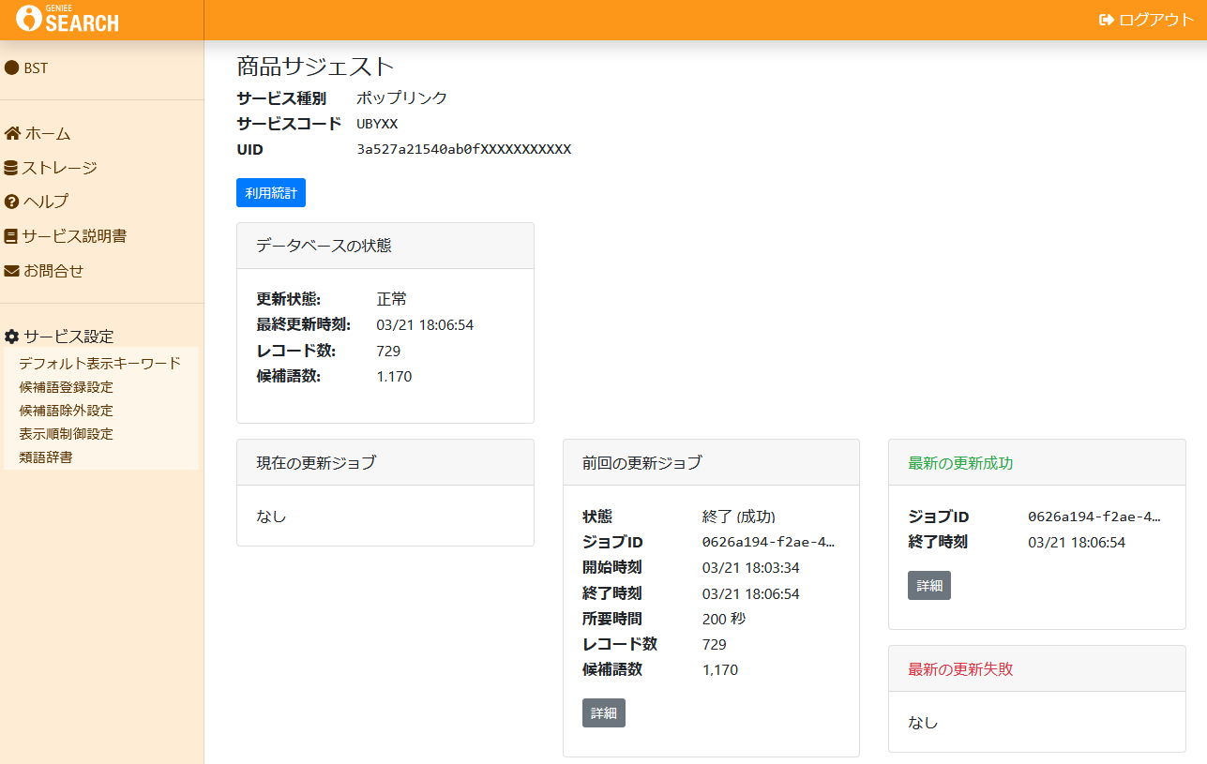Click candidate count 1.170 in database card
Screen dimensions: 1207x764
tap(394, 377)
